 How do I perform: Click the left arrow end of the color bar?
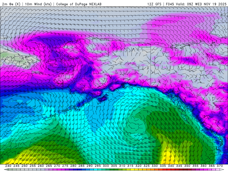click(x=6, y=170)
